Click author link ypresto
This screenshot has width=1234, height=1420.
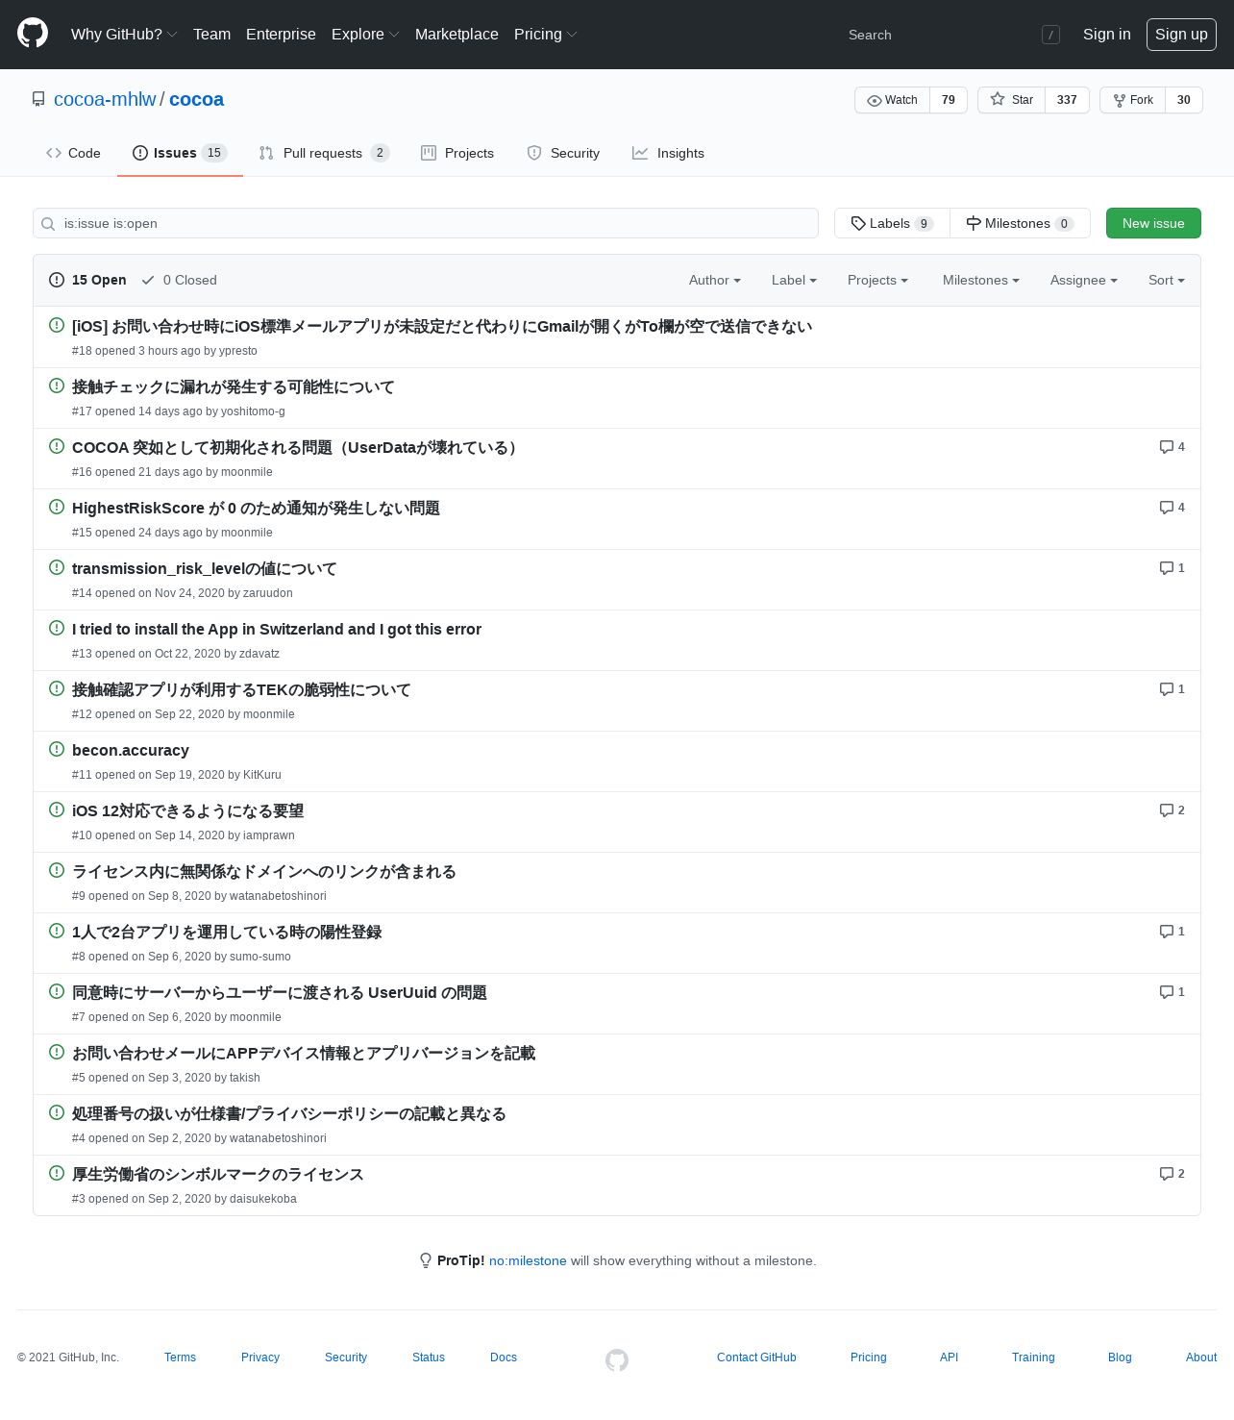pos(238,351)
